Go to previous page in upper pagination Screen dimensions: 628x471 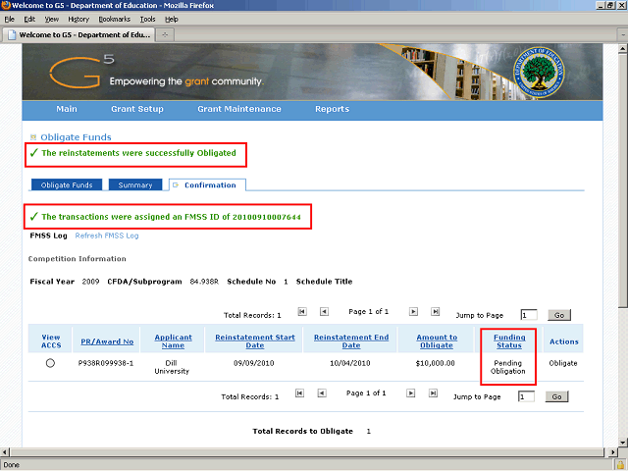pos(324,312)
